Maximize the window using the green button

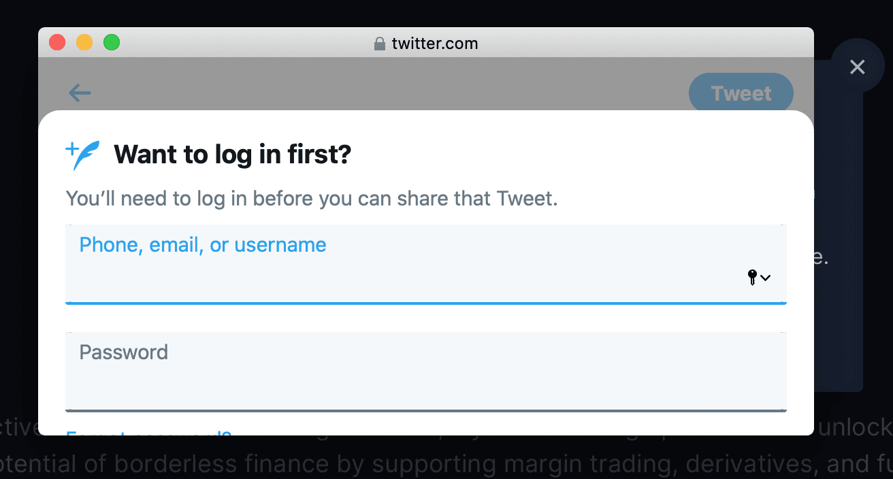pos(112,43)
